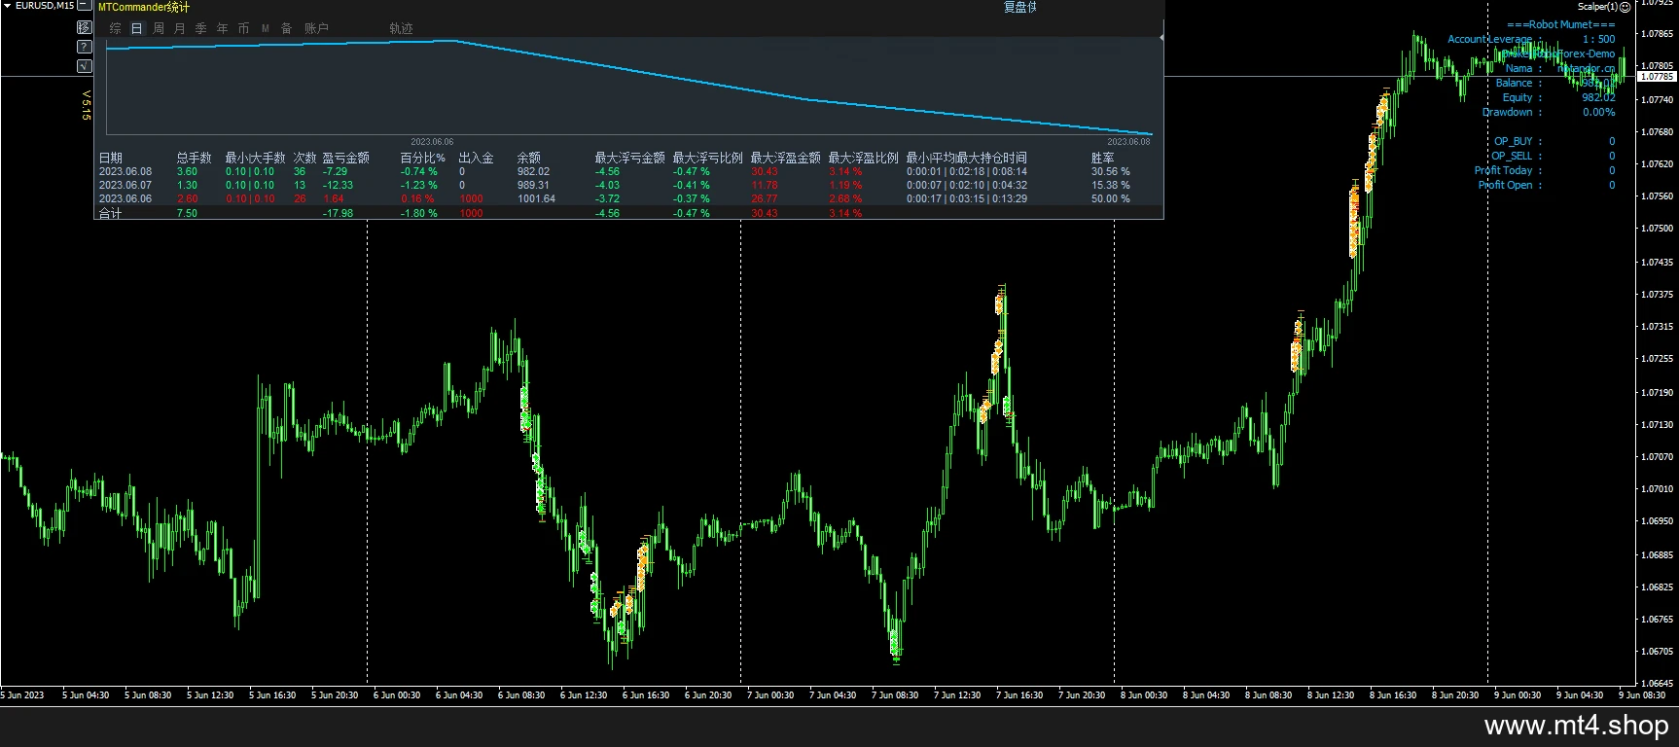Open the 季 quarterly tab
The height and width of the screenshot is (747, 1679).
point(201,28)
